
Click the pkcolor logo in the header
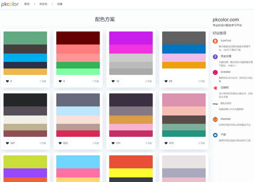click(x=10, y=4)
